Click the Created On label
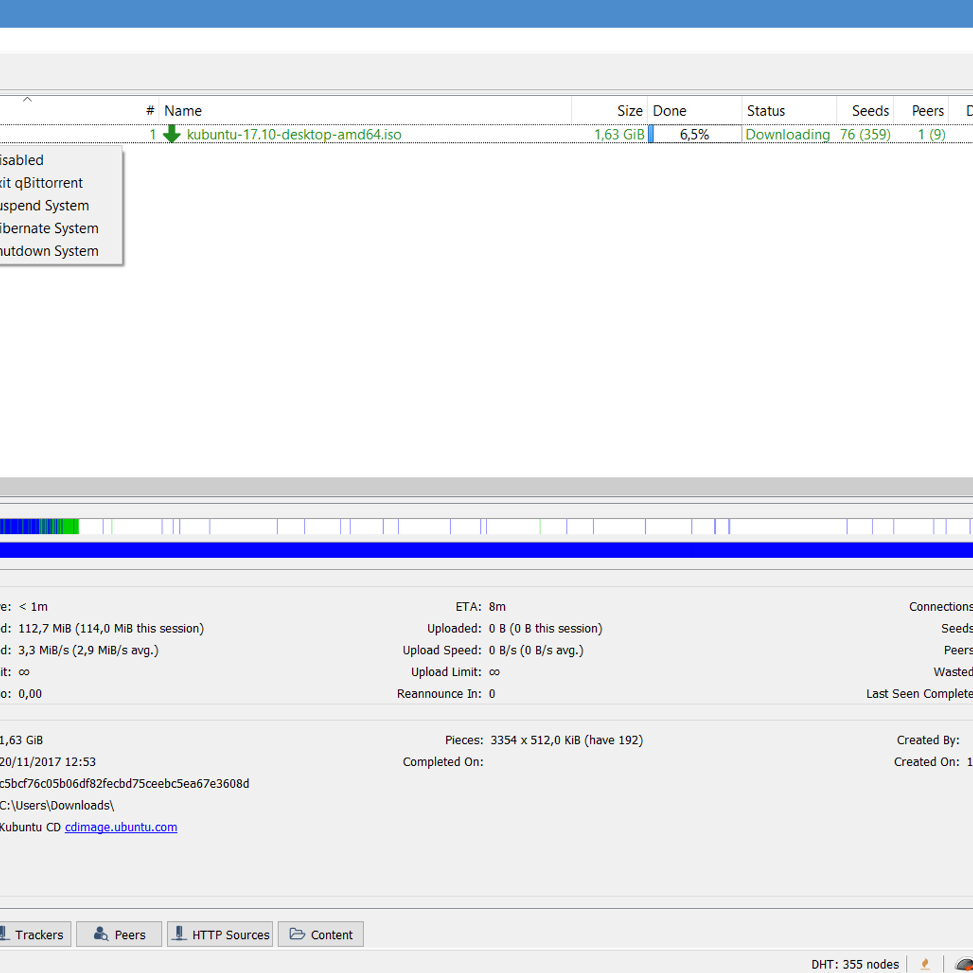Viewport: 973px width, 973px height. pos(927,762)
